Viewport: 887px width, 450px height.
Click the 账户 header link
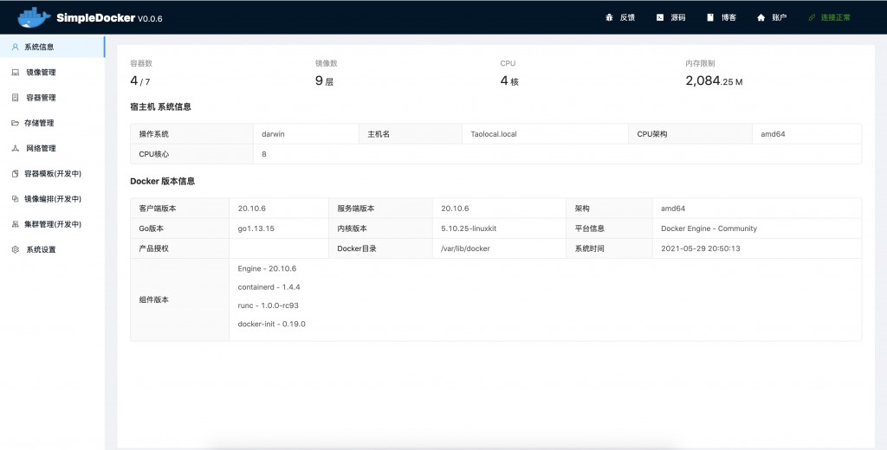[x=779, y=17]
